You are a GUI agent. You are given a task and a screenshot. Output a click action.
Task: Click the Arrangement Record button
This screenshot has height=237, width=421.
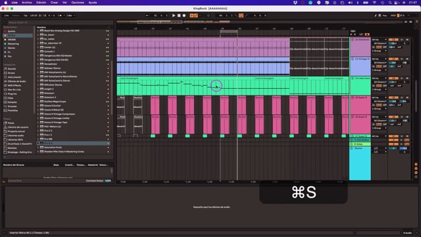pyautogui.click(x=184, y=16)
